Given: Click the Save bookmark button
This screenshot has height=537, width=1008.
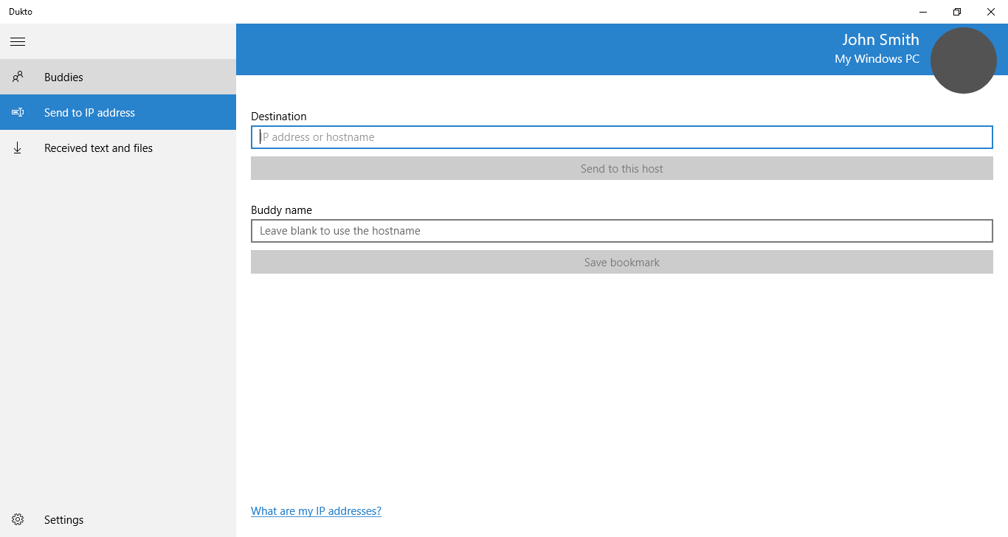Looking at the screenshot, I should point(622,262).
